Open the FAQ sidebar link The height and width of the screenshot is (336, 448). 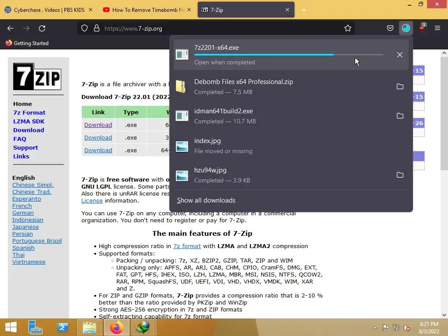click(20, 139)
